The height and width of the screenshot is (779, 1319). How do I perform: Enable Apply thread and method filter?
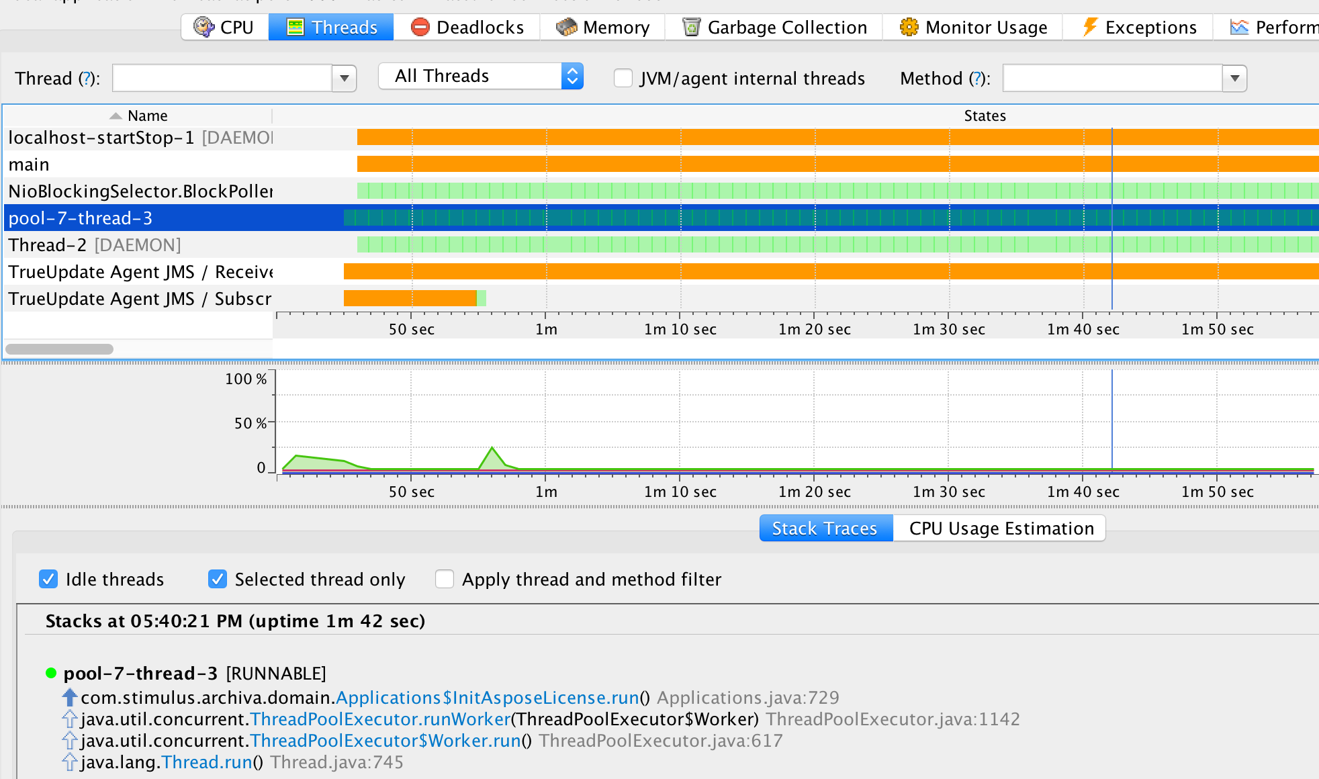445,579
